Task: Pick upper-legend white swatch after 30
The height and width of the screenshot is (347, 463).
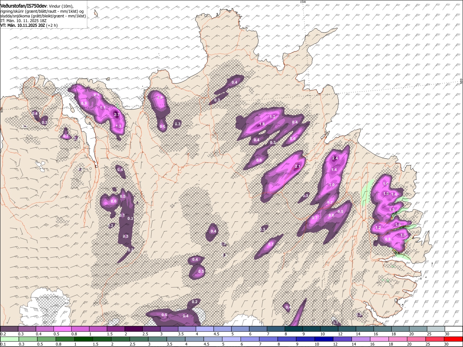Action: (454, 329)
